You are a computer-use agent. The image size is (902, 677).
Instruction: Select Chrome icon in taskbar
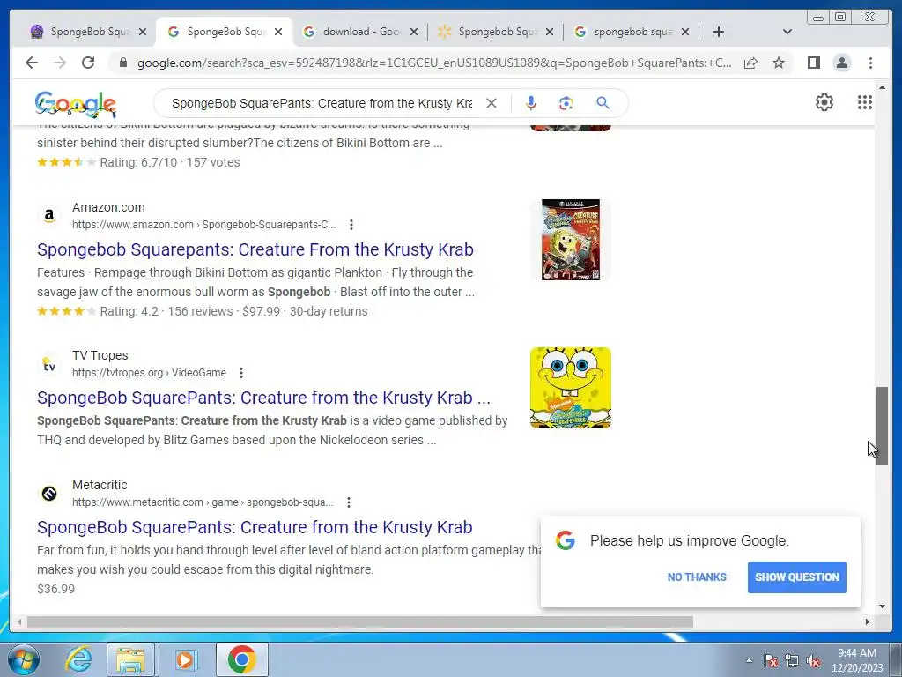click(242, 659)
